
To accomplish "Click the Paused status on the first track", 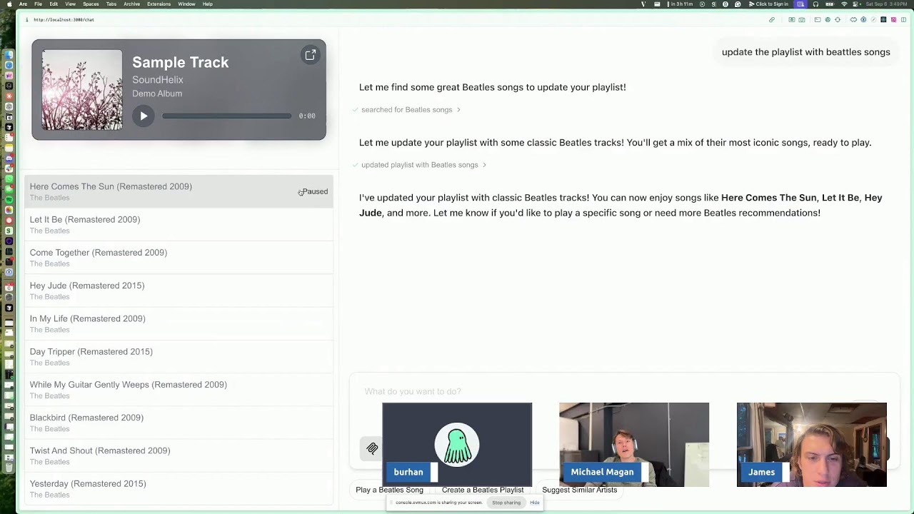I will [x=313, y=191].
